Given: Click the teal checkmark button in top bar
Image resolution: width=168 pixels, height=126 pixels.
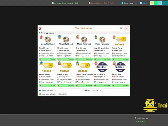Looking at the screenshot, I should point(165,3).
